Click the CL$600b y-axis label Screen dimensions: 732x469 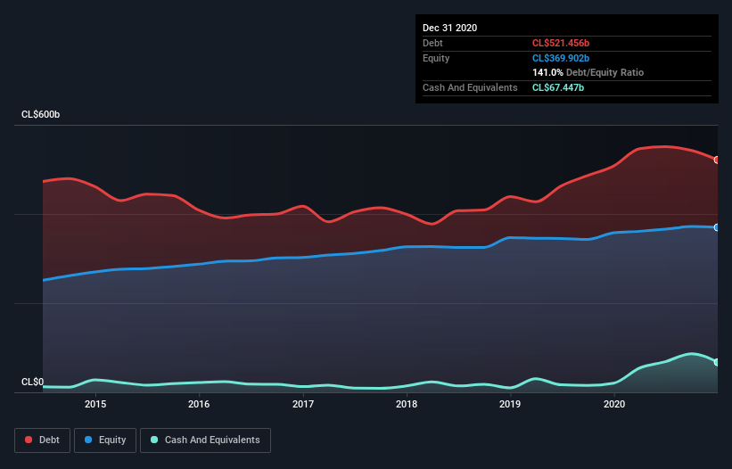[x=41, y=114]
